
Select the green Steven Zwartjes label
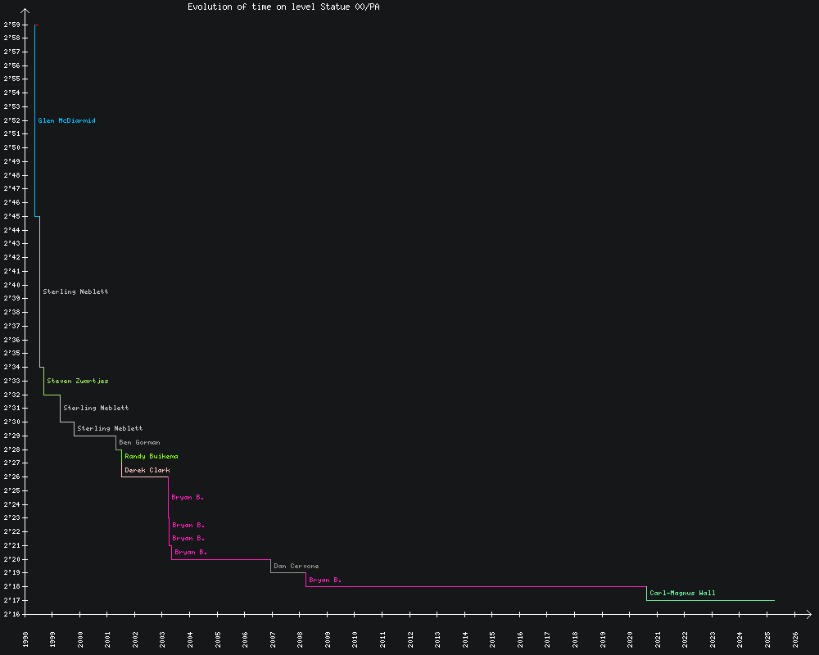pos(78,381)
